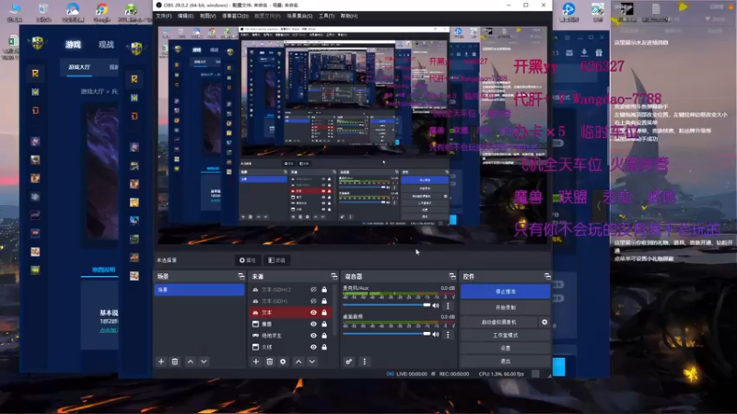This screenshot has width=737, height=414.
Task: Open advanced audio properties gears icon
Action: pos(349,362)
